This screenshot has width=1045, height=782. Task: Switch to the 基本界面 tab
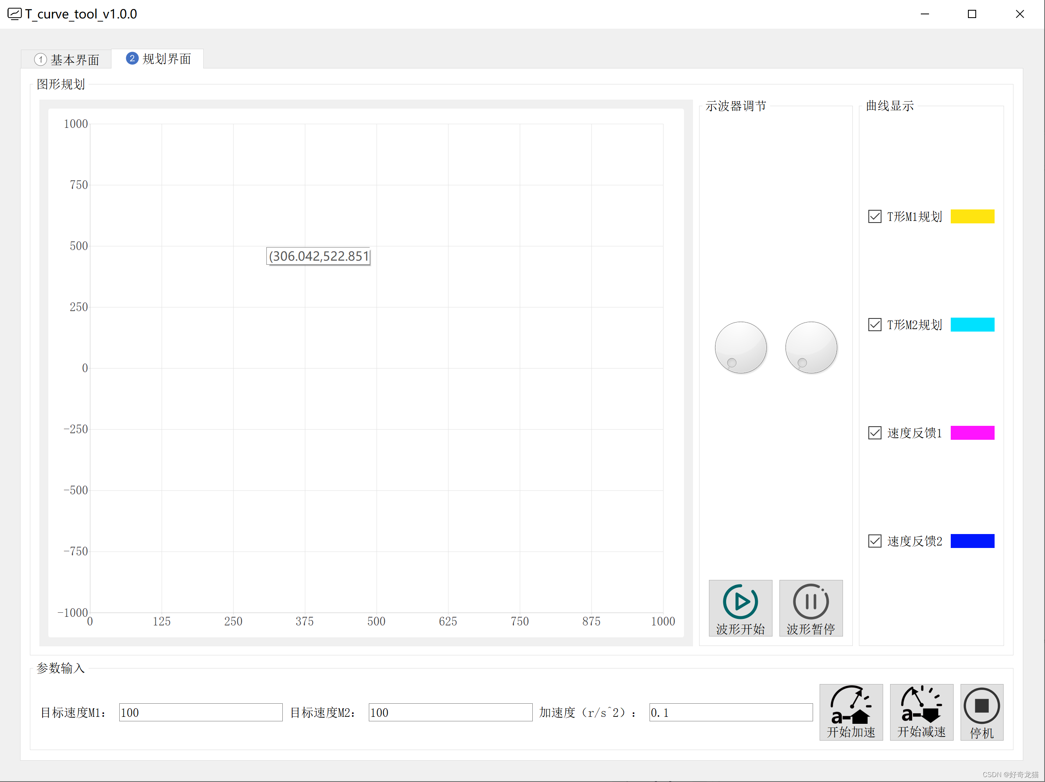pos(67,59)
